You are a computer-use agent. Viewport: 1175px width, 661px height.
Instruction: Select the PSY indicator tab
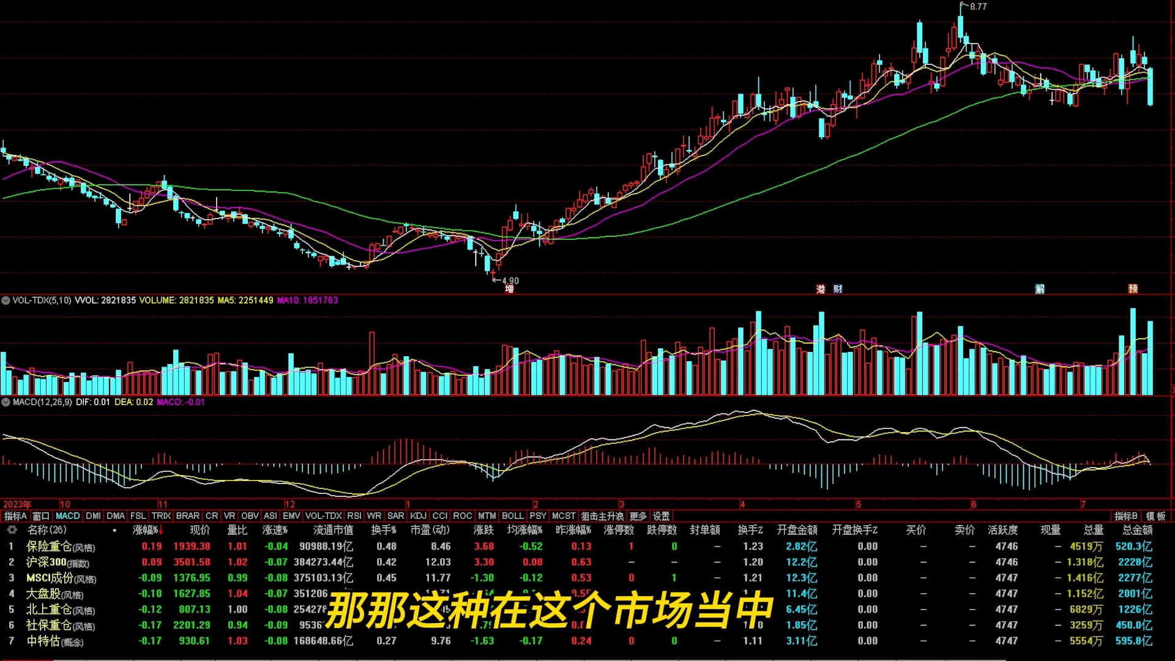coord(538,516)
